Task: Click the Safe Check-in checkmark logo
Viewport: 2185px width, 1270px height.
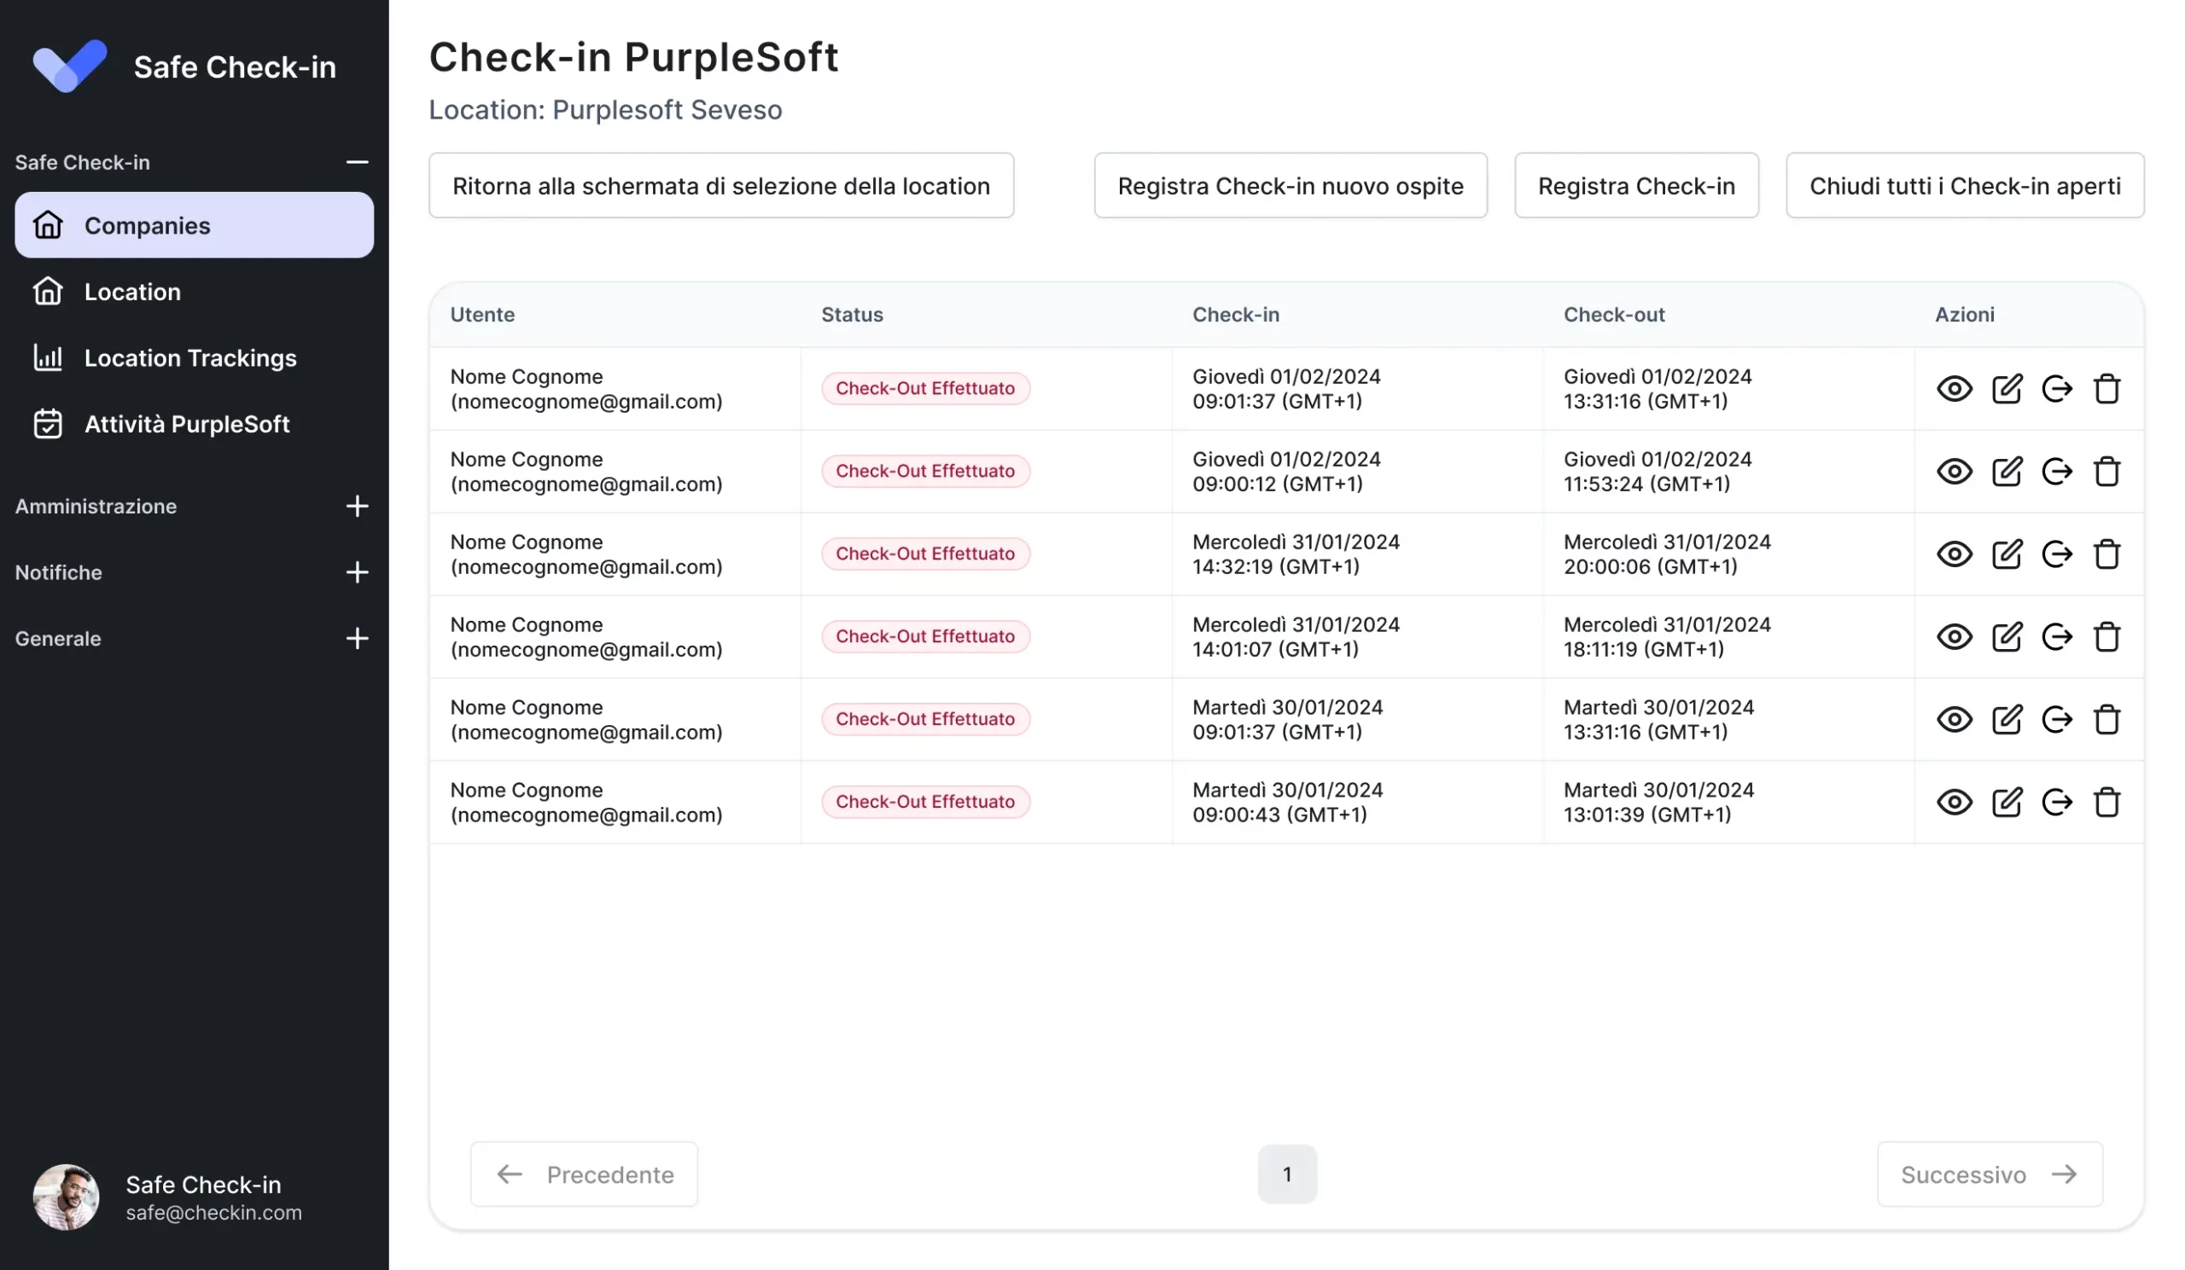Action: [69, 66]
